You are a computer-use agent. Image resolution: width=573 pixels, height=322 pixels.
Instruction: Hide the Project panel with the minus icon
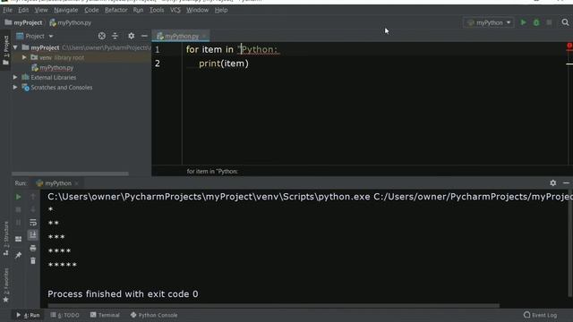point(144,36)
